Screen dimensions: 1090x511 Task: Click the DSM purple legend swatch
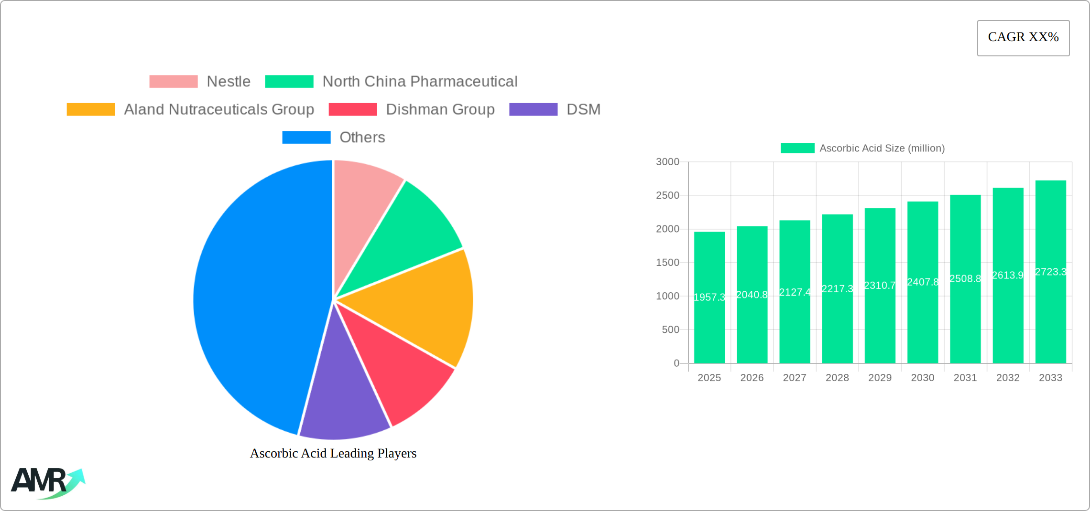click(534, 109)
